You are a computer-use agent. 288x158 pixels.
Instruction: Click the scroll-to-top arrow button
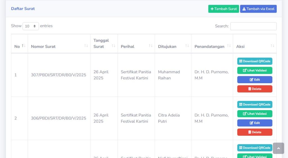tap(278, 148)
